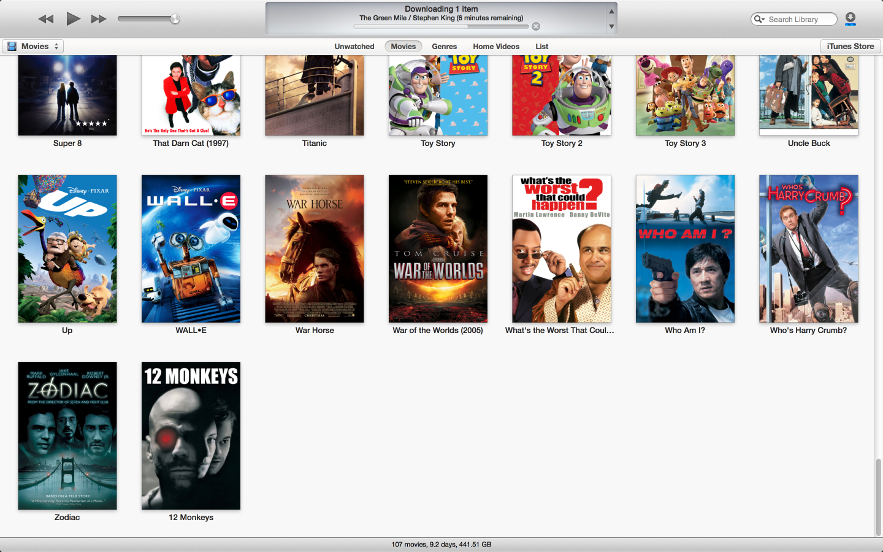
Task: Click the truncated What's the Worst title
Action: [560, 331]
